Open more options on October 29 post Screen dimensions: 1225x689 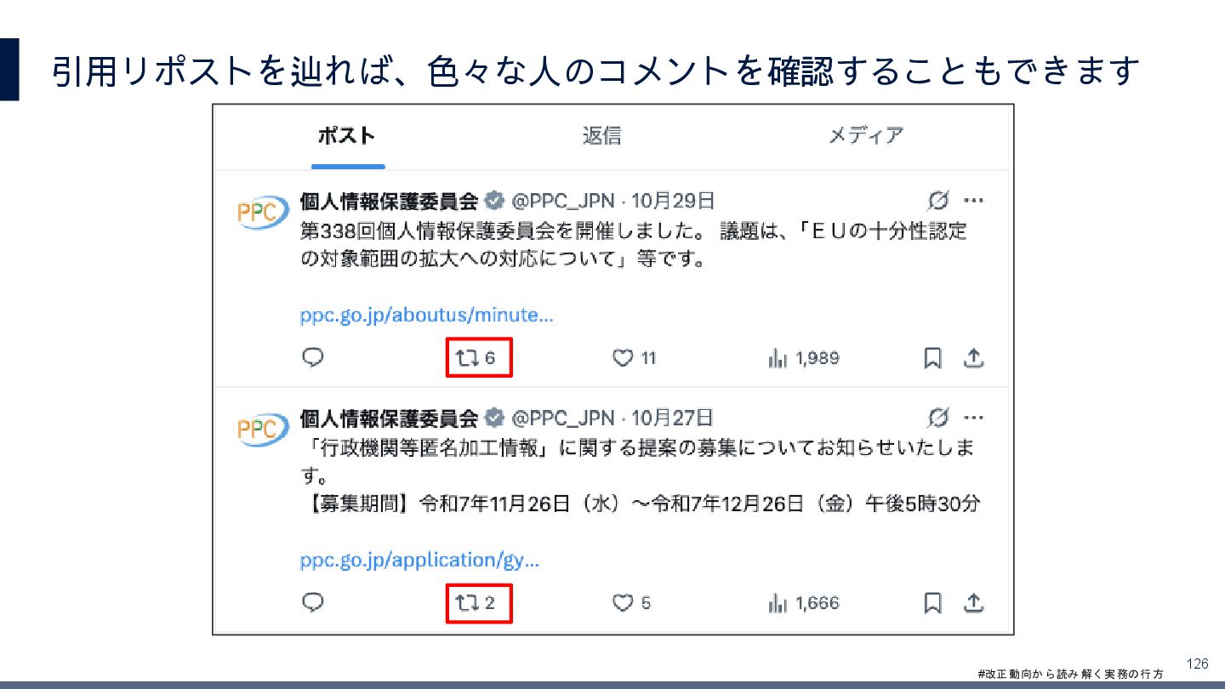click(973, 201)
